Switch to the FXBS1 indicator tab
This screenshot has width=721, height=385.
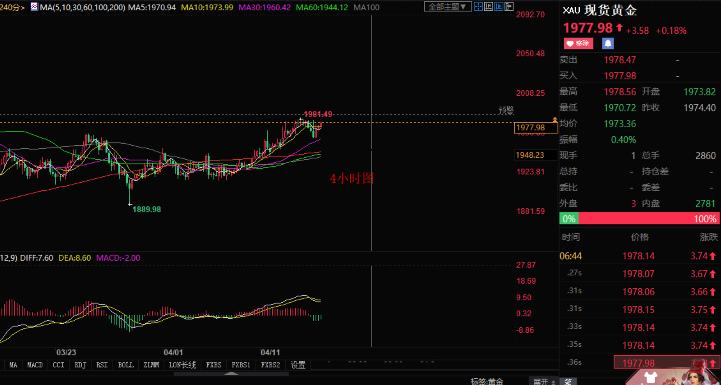[241, 365]
